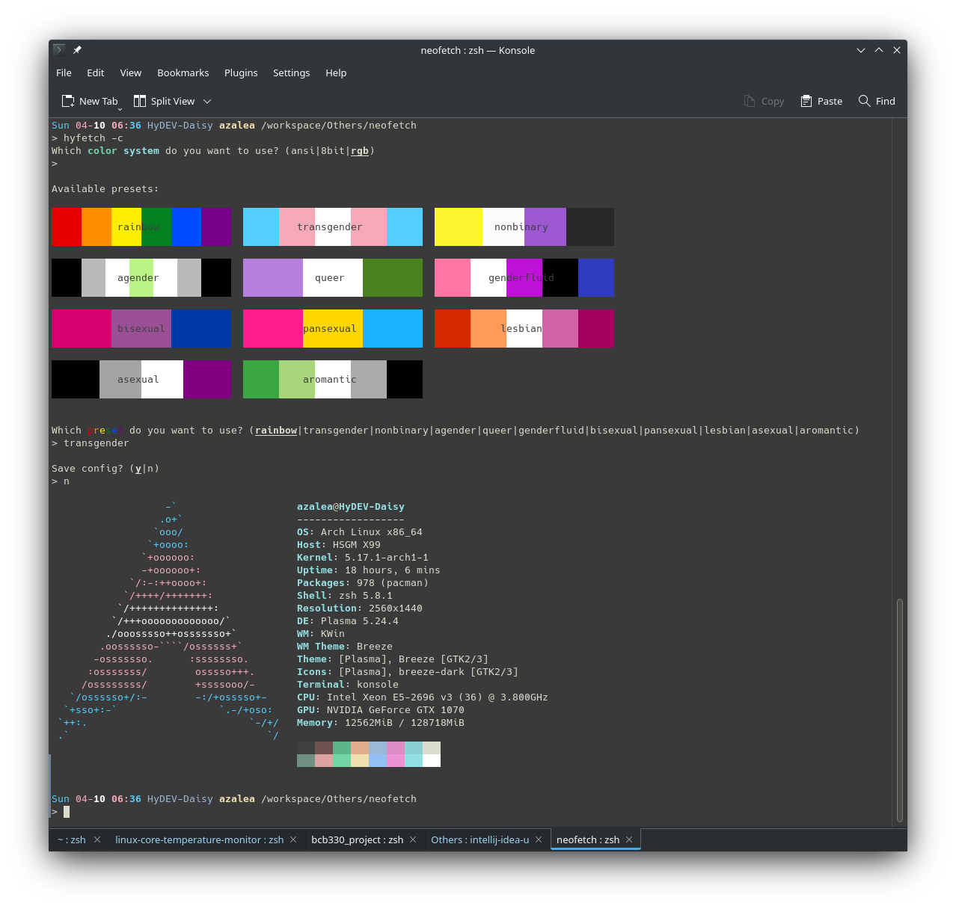Viewport: 956px width, 909px height.
Task: Click the terminal icon in title bar
Action: tap(59, 50)
